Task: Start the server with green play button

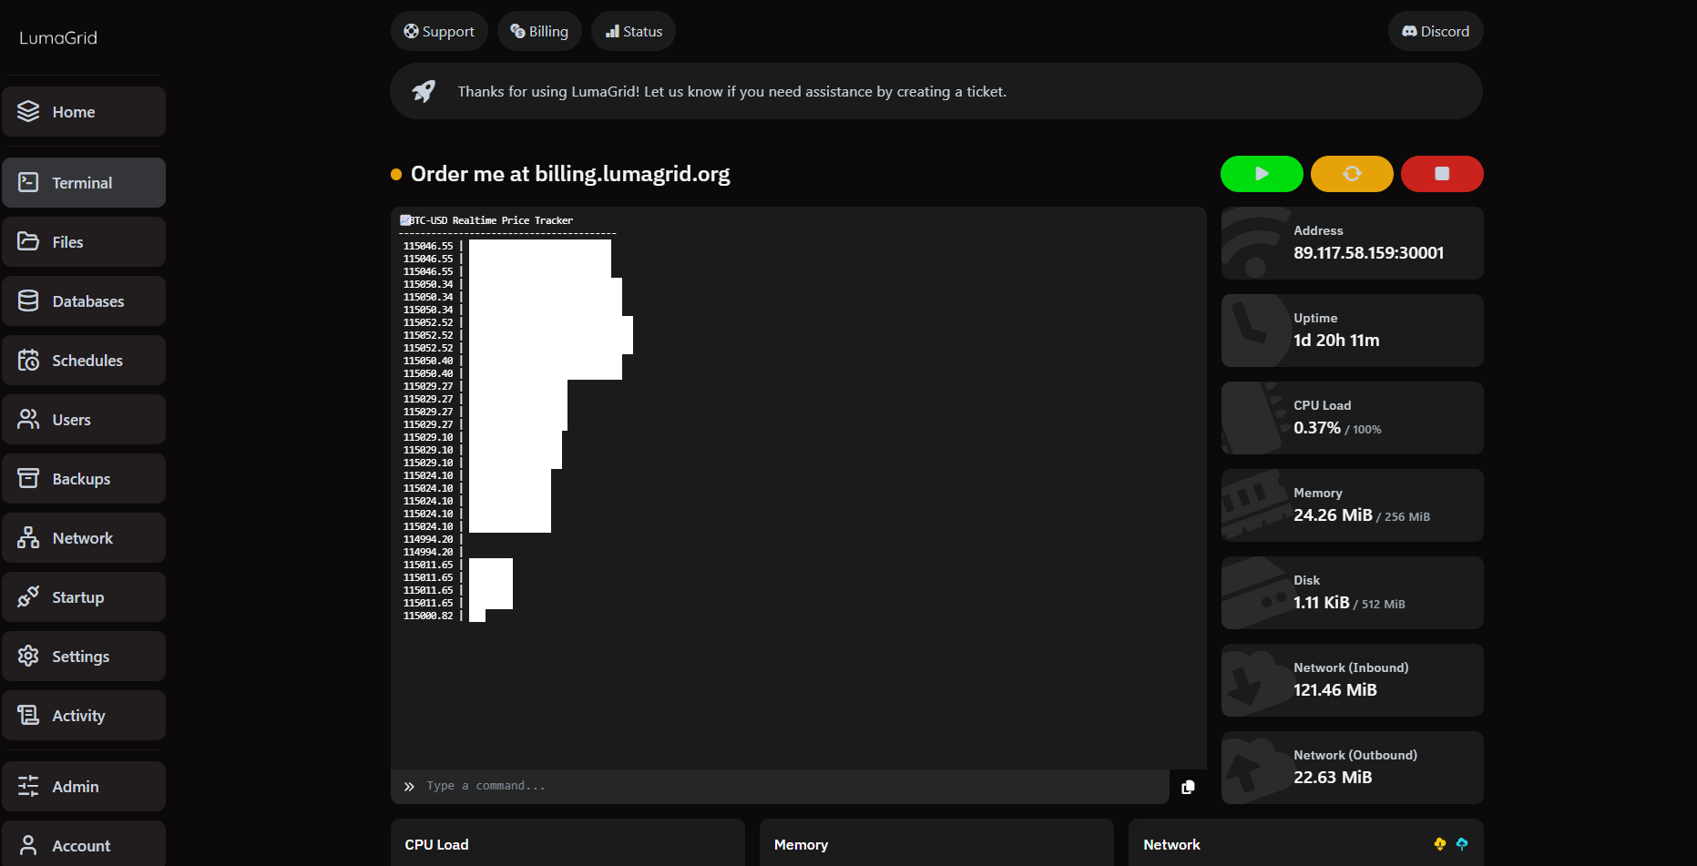Action: [x=1262, y=174]
